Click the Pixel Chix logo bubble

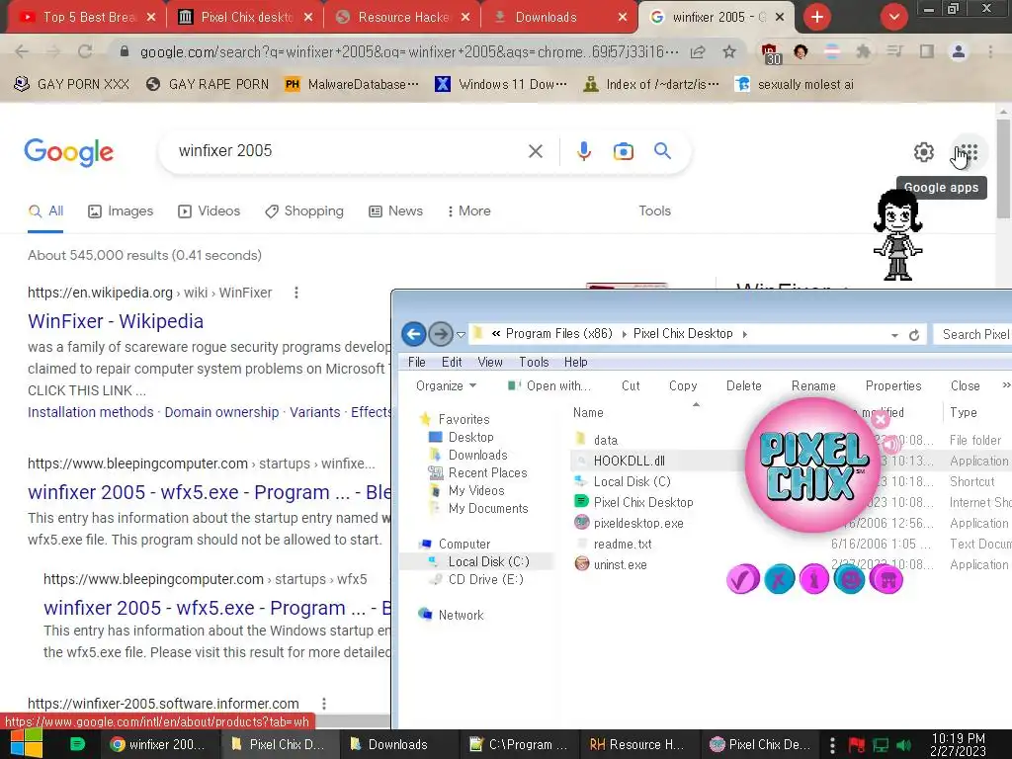(x=812, y=464)
